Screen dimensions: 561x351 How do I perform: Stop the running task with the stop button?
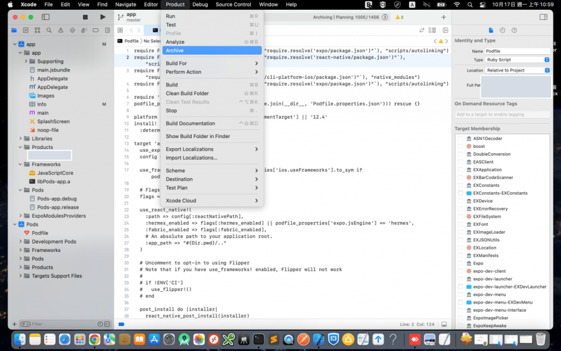click(x=85, y=17)
